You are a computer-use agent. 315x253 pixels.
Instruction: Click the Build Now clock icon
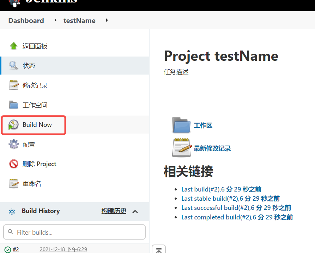[14, 125]
